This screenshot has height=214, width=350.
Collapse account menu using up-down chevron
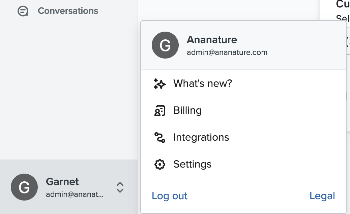pos(120,187)
